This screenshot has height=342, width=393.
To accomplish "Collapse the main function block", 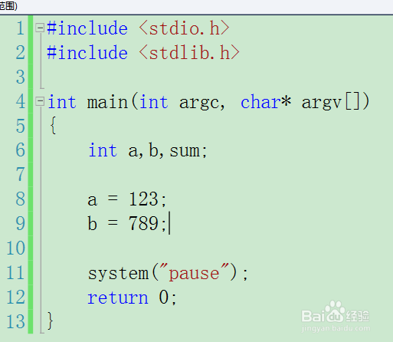I will (40, 101).
